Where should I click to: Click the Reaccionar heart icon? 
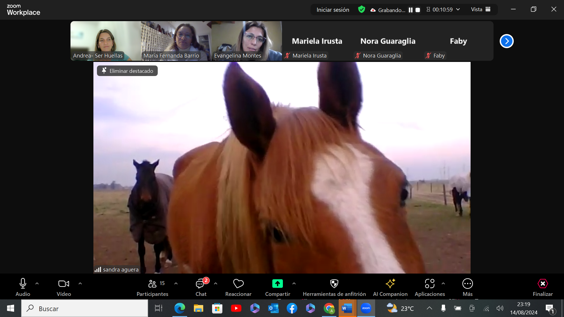click(x=238, y=284)
